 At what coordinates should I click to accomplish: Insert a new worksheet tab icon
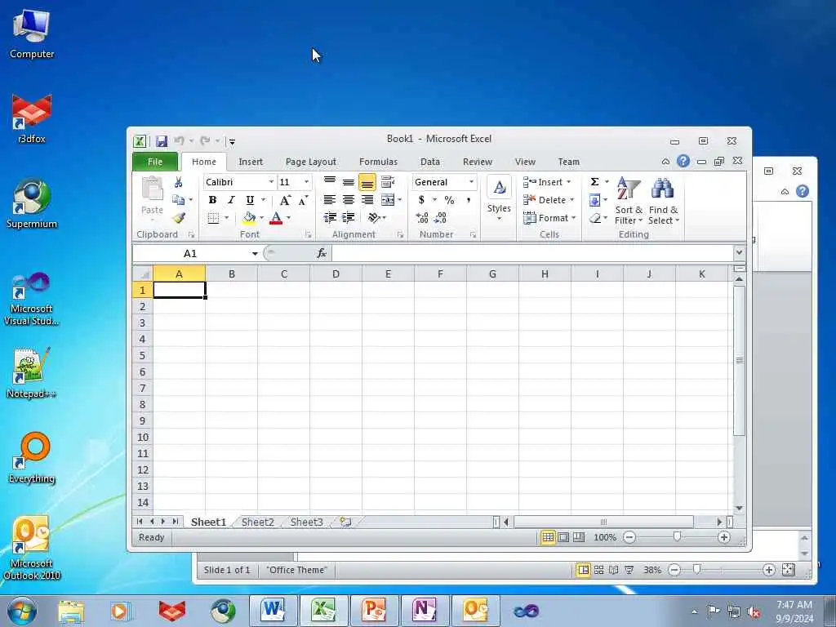click(x=345, y=522)
